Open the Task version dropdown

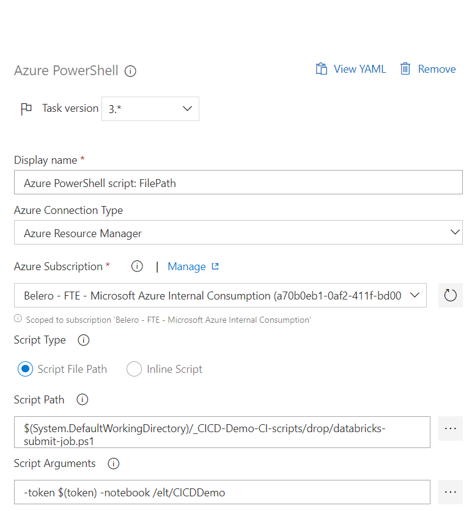[x=150, y=109]
